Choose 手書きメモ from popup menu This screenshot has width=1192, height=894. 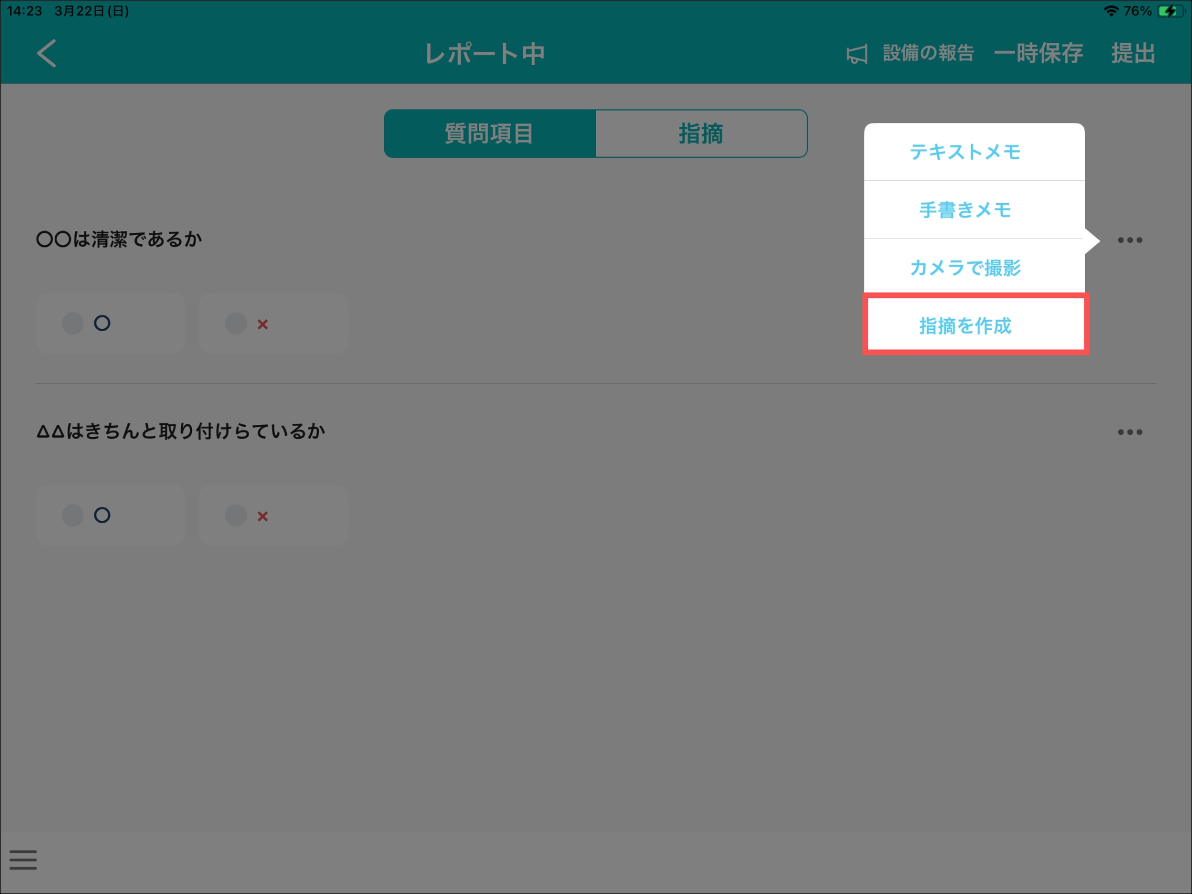(965, 210)
